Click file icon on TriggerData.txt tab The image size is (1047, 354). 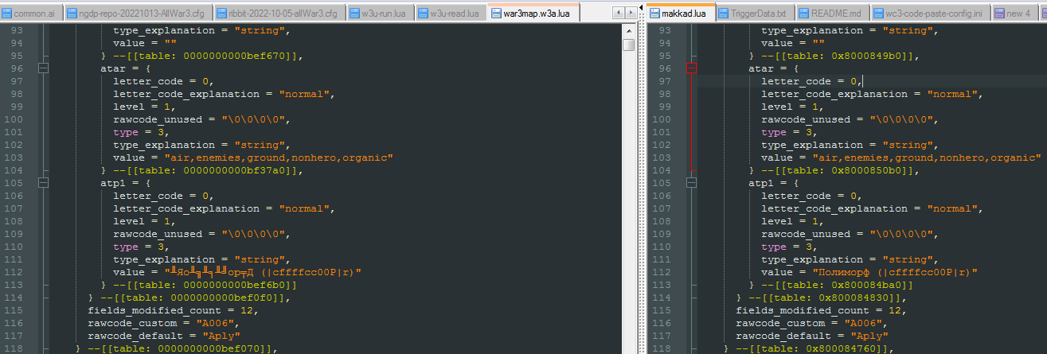[723, 14]
